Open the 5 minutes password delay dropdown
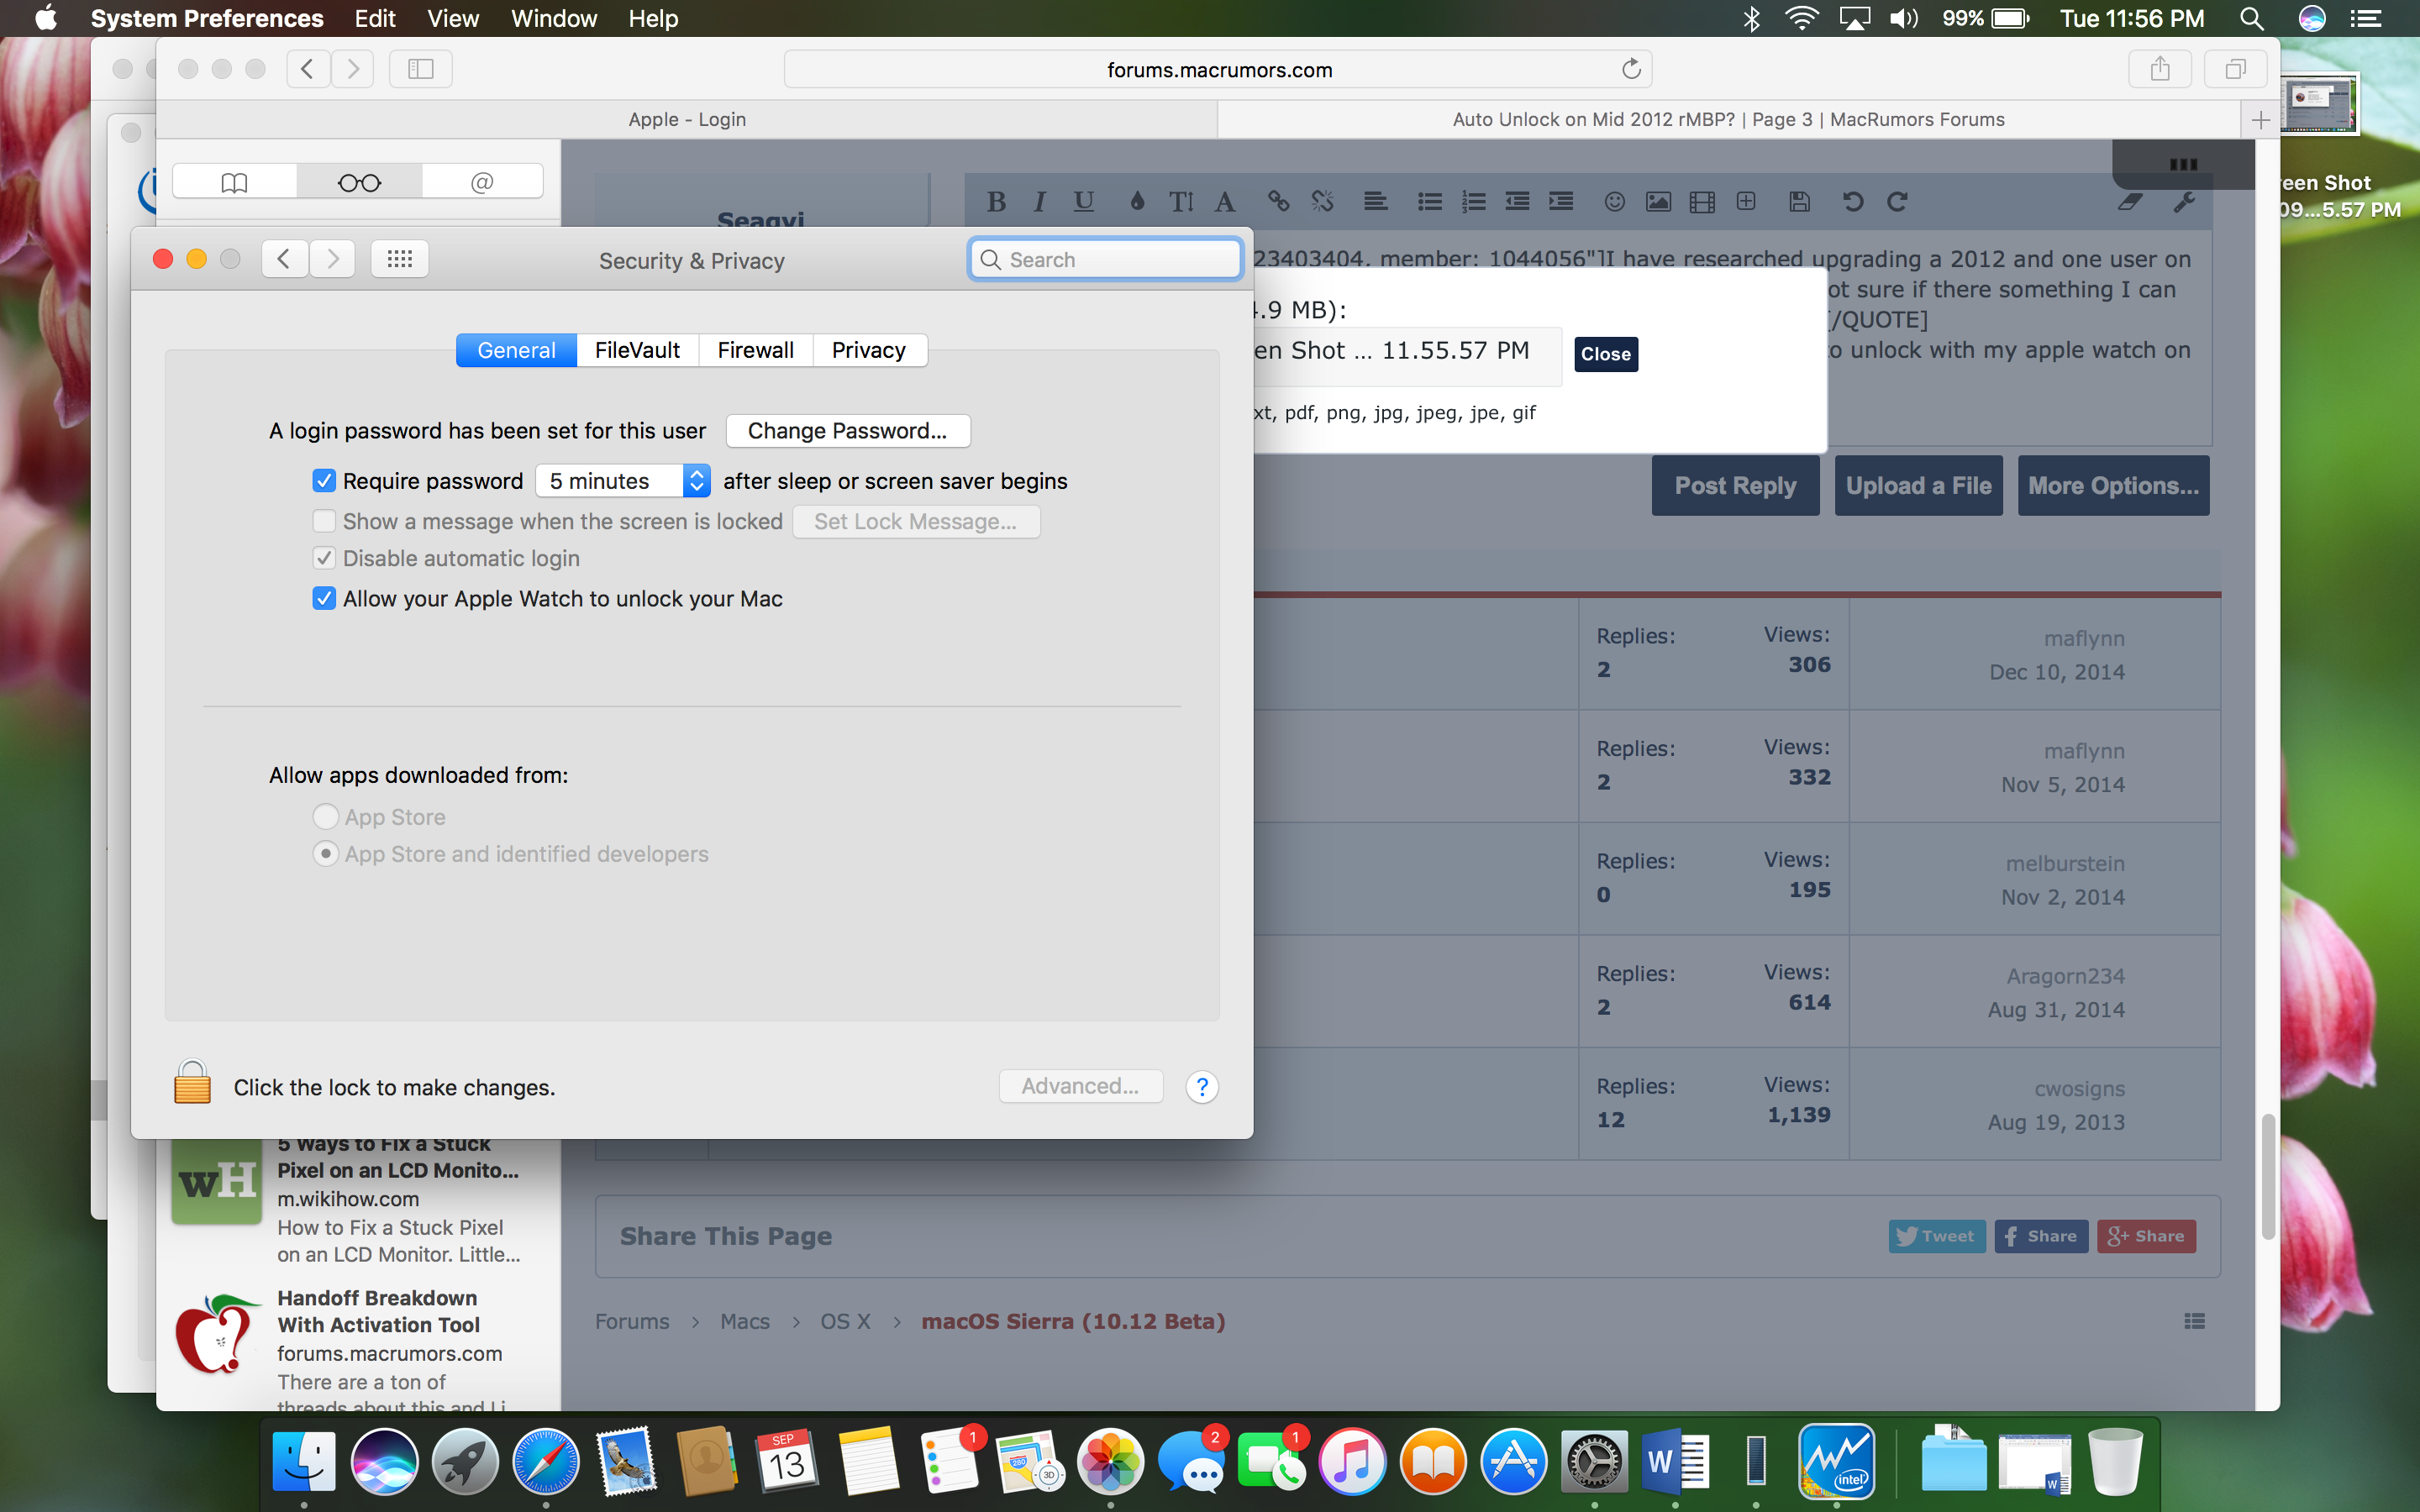Viewport: 2420px width, 1512px height. click(623, 481)
